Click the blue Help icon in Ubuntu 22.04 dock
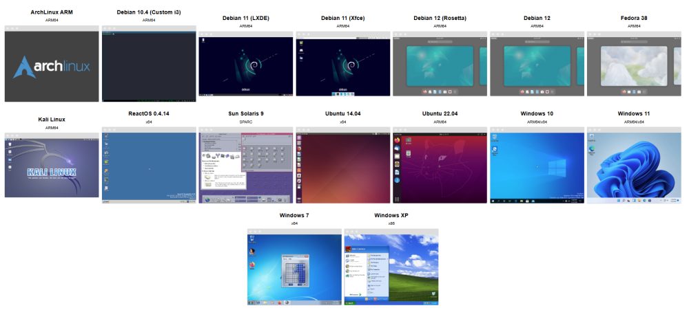This screenshot has height=312, width=689. click(398, 180)
